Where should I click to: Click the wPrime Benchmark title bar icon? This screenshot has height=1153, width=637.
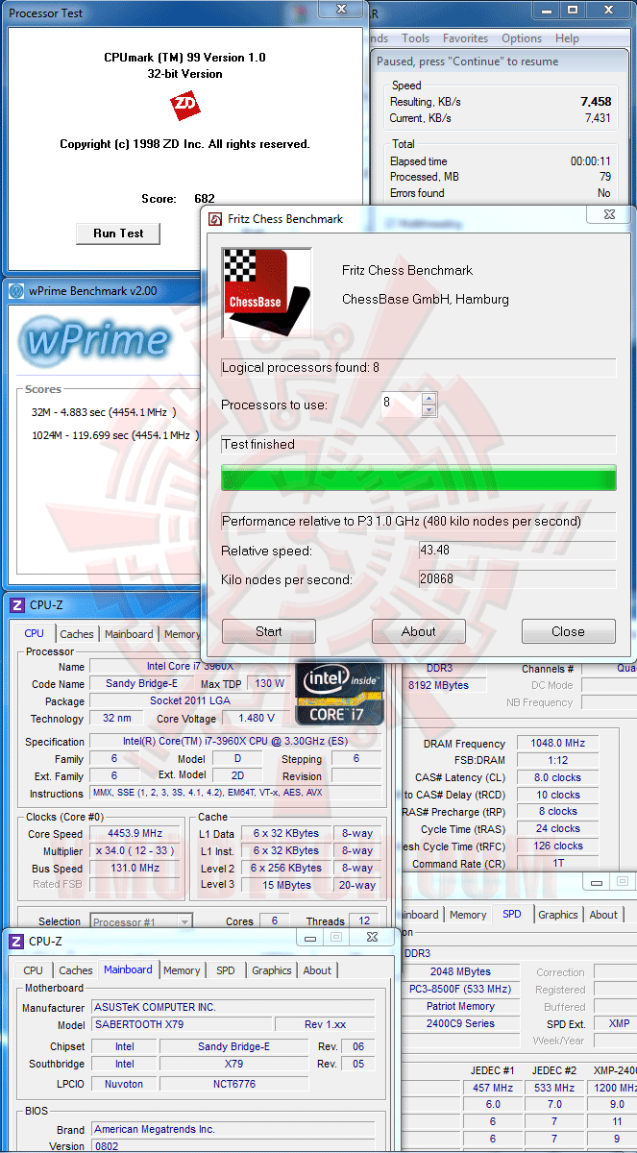coord(18,291)
